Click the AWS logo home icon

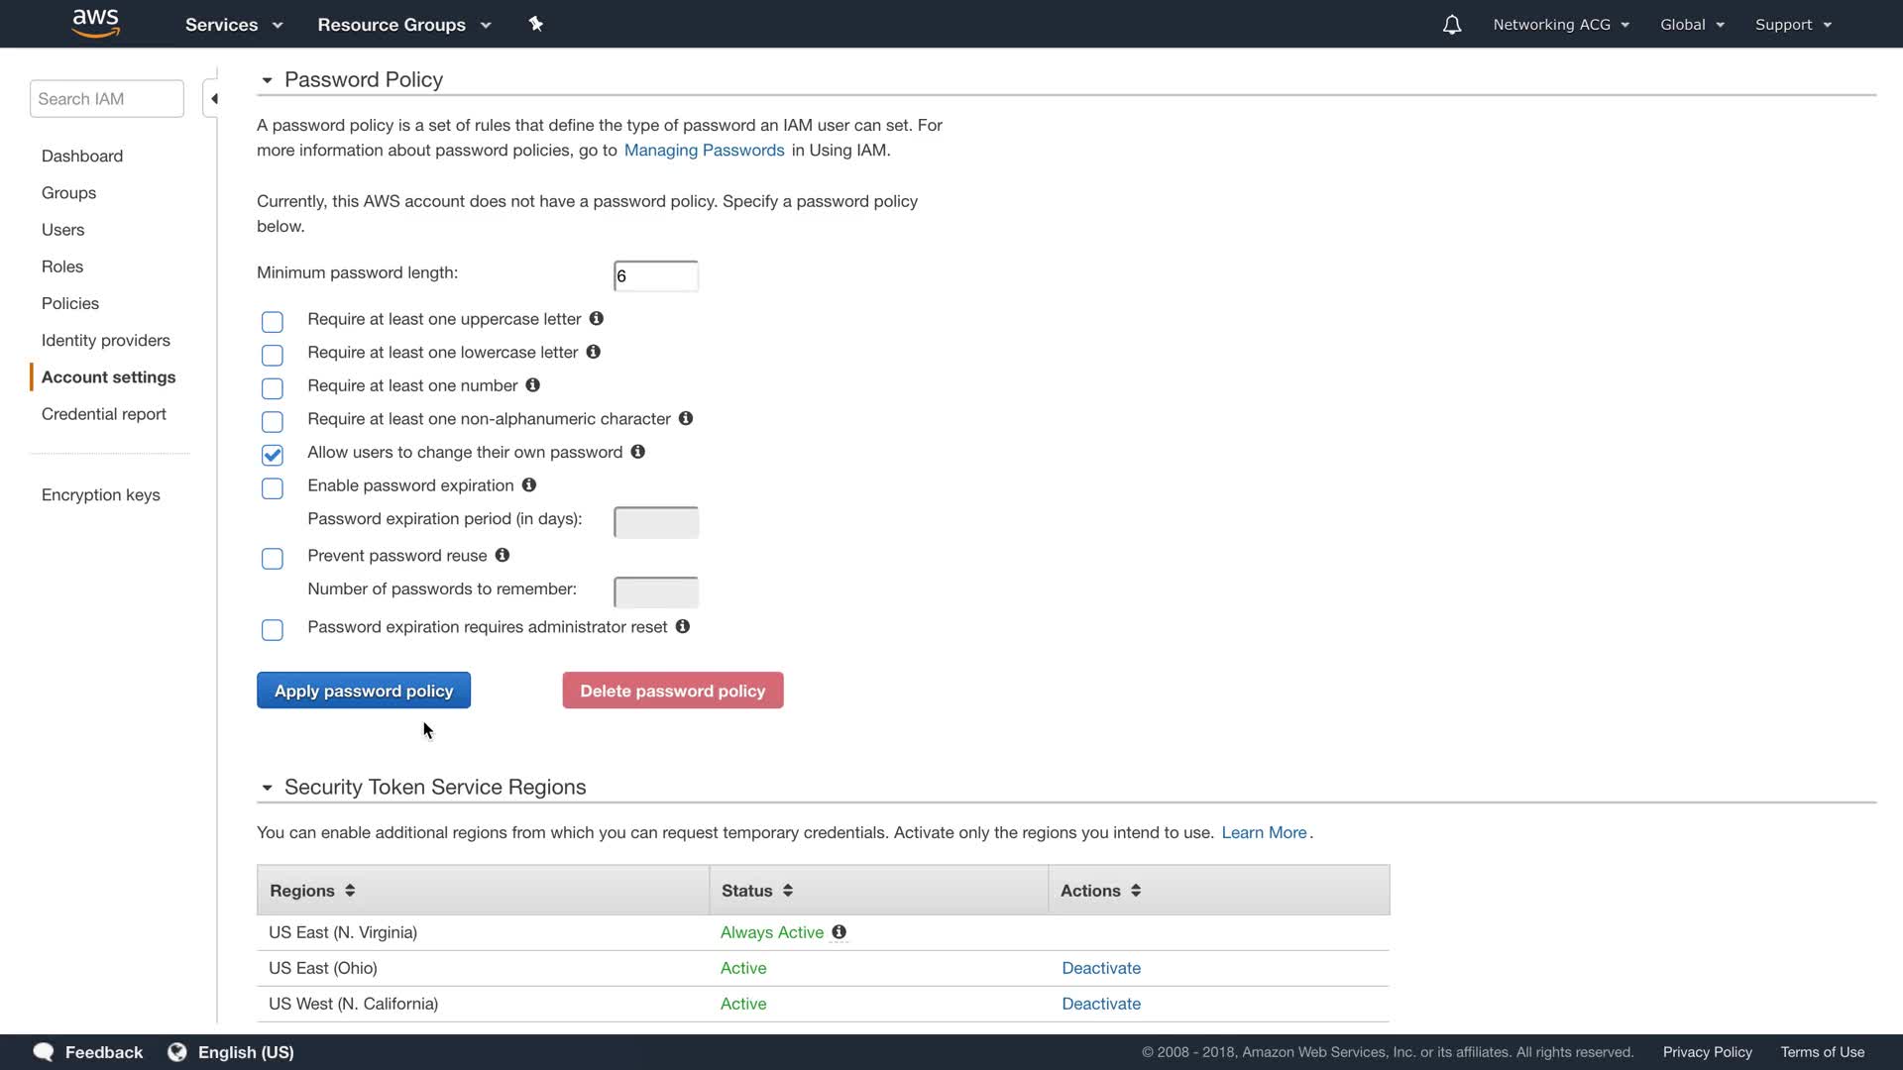pyautogui.click(x=96, y=23)
